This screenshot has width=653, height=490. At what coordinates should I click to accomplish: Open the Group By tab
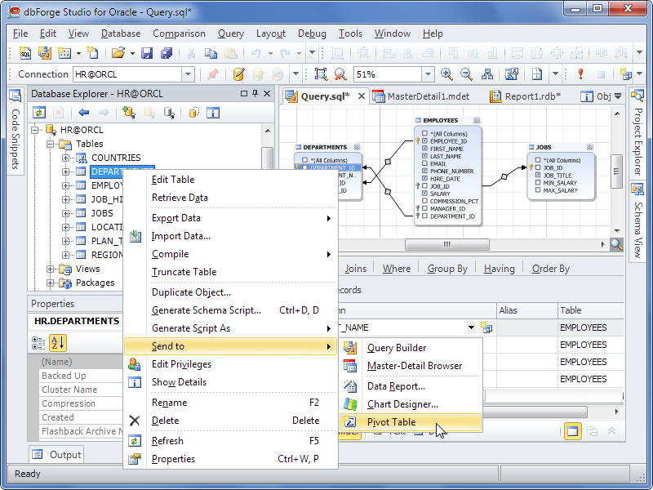click(447, 268)
